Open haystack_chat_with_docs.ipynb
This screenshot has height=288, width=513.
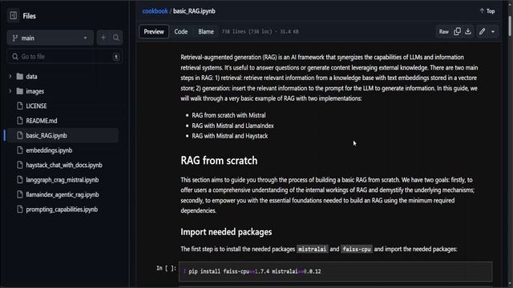pyautogui.click(x=64, y=165)
